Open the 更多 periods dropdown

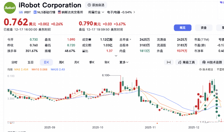click(x=124, y=62)
